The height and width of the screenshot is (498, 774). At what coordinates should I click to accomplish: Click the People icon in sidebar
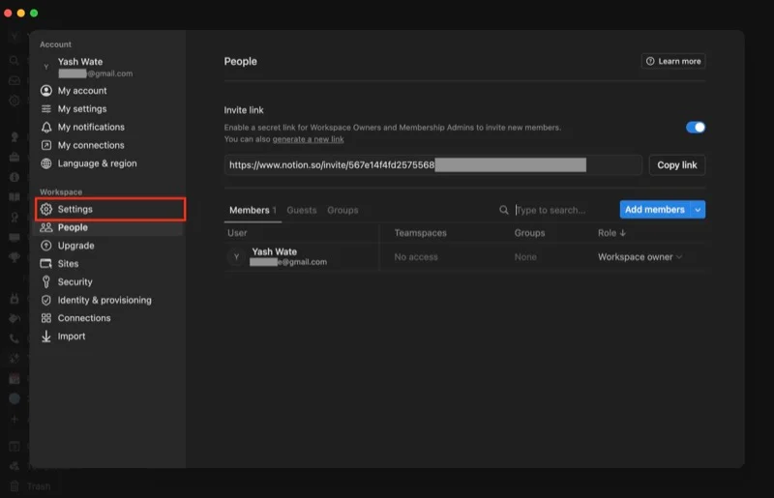coord(45,227)
